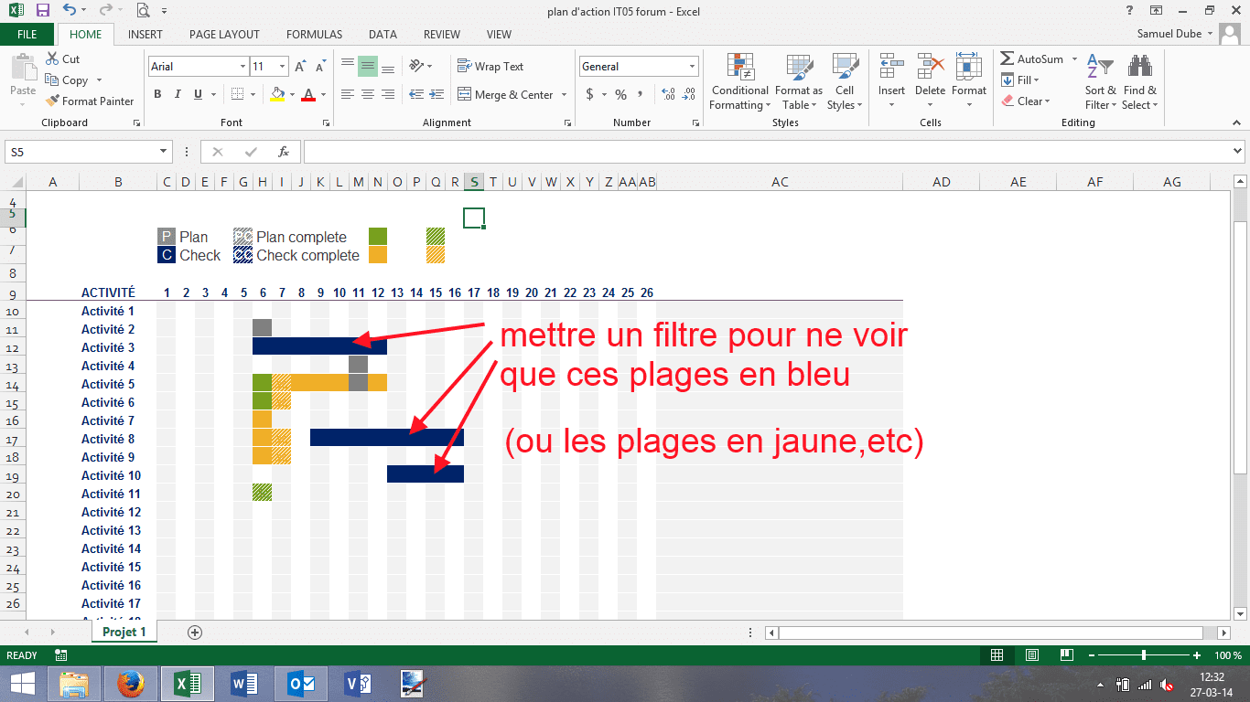Open Outlook from the taskbar

pyautogui.click(x=301, y=683)
